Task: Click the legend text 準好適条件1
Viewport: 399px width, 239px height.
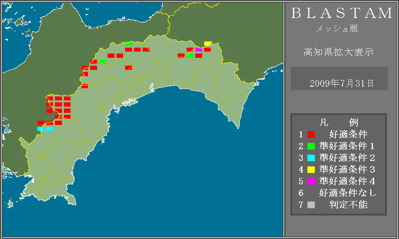Action: point(347,146)
